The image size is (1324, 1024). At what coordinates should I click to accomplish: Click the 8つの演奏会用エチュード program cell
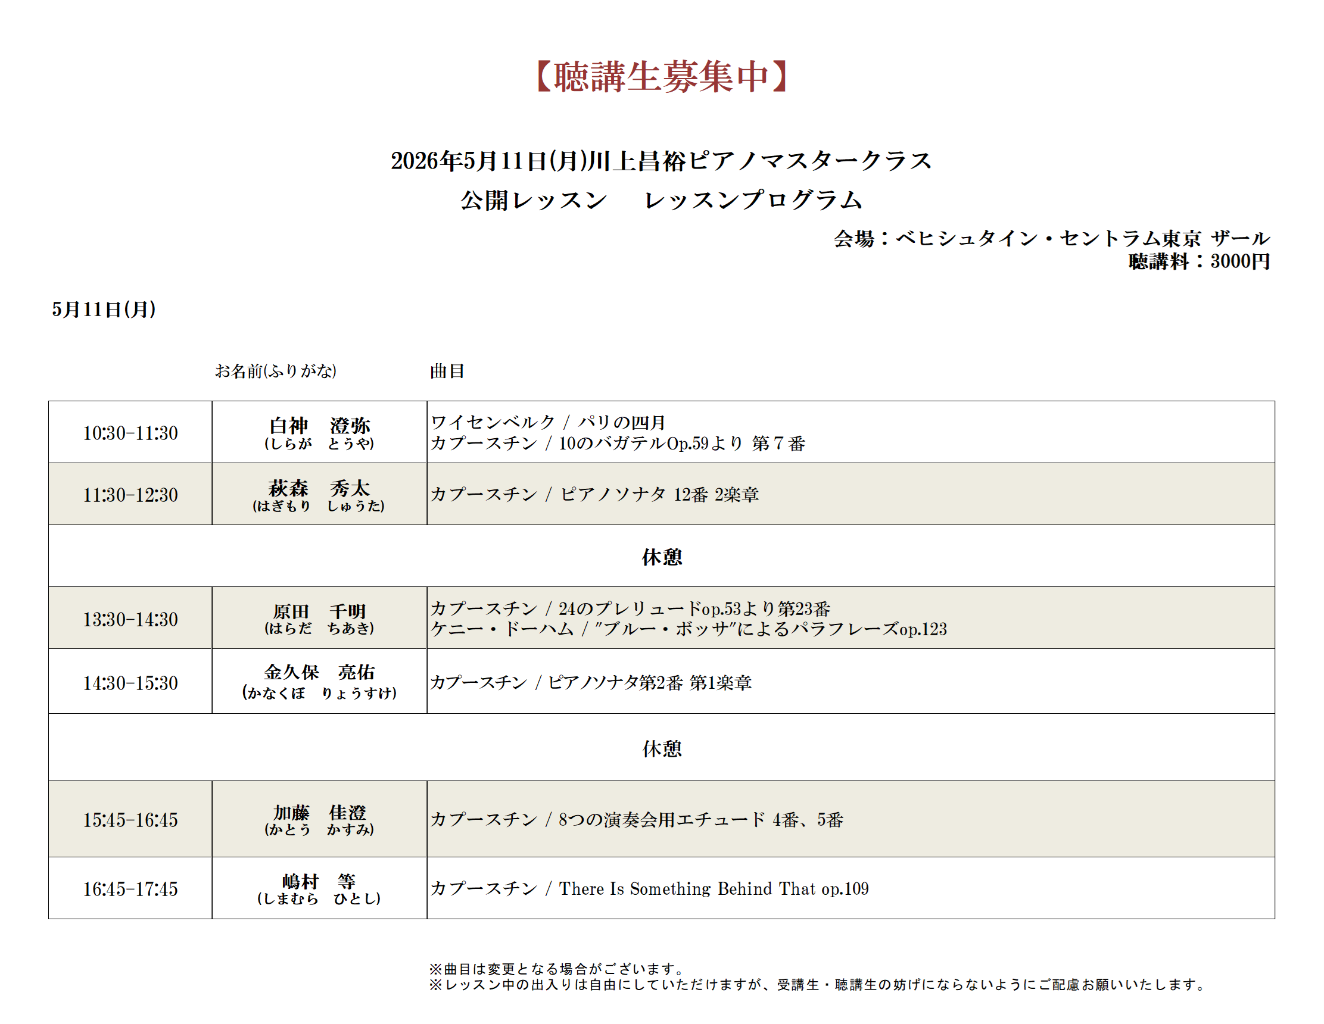click(637, 820)
